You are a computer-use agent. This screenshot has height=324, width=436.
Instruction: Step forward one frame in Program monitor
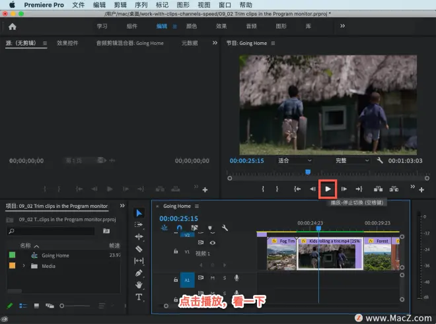pos(344,189)
